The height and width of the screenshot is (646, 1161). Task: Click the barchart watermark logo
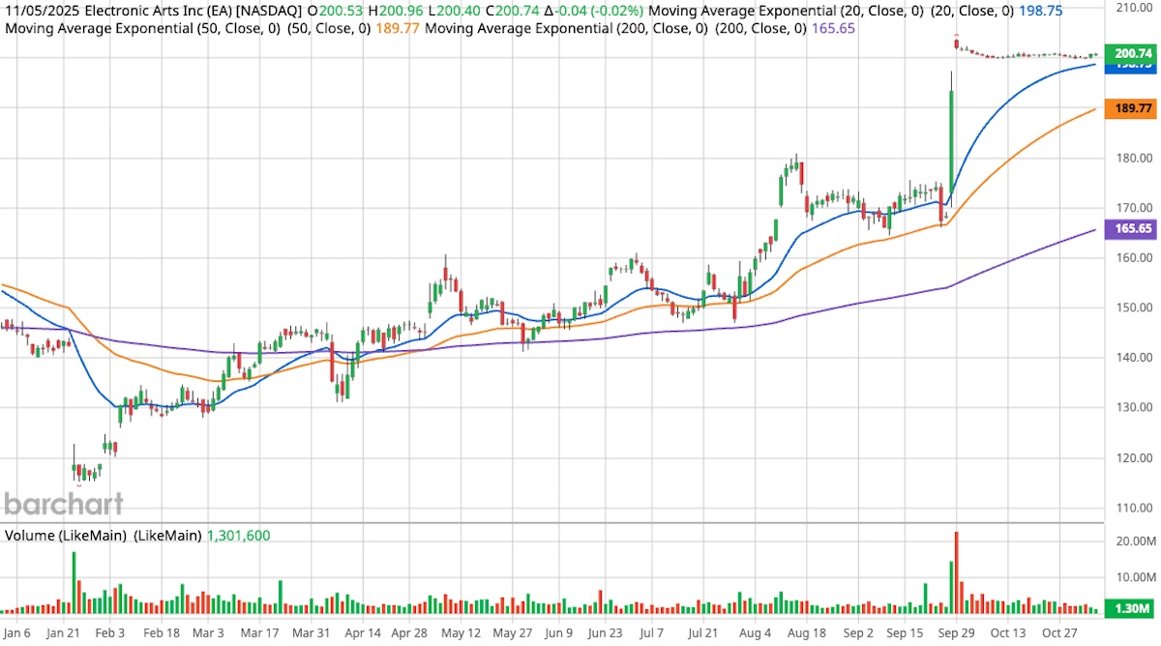click(x=64, y=504)
